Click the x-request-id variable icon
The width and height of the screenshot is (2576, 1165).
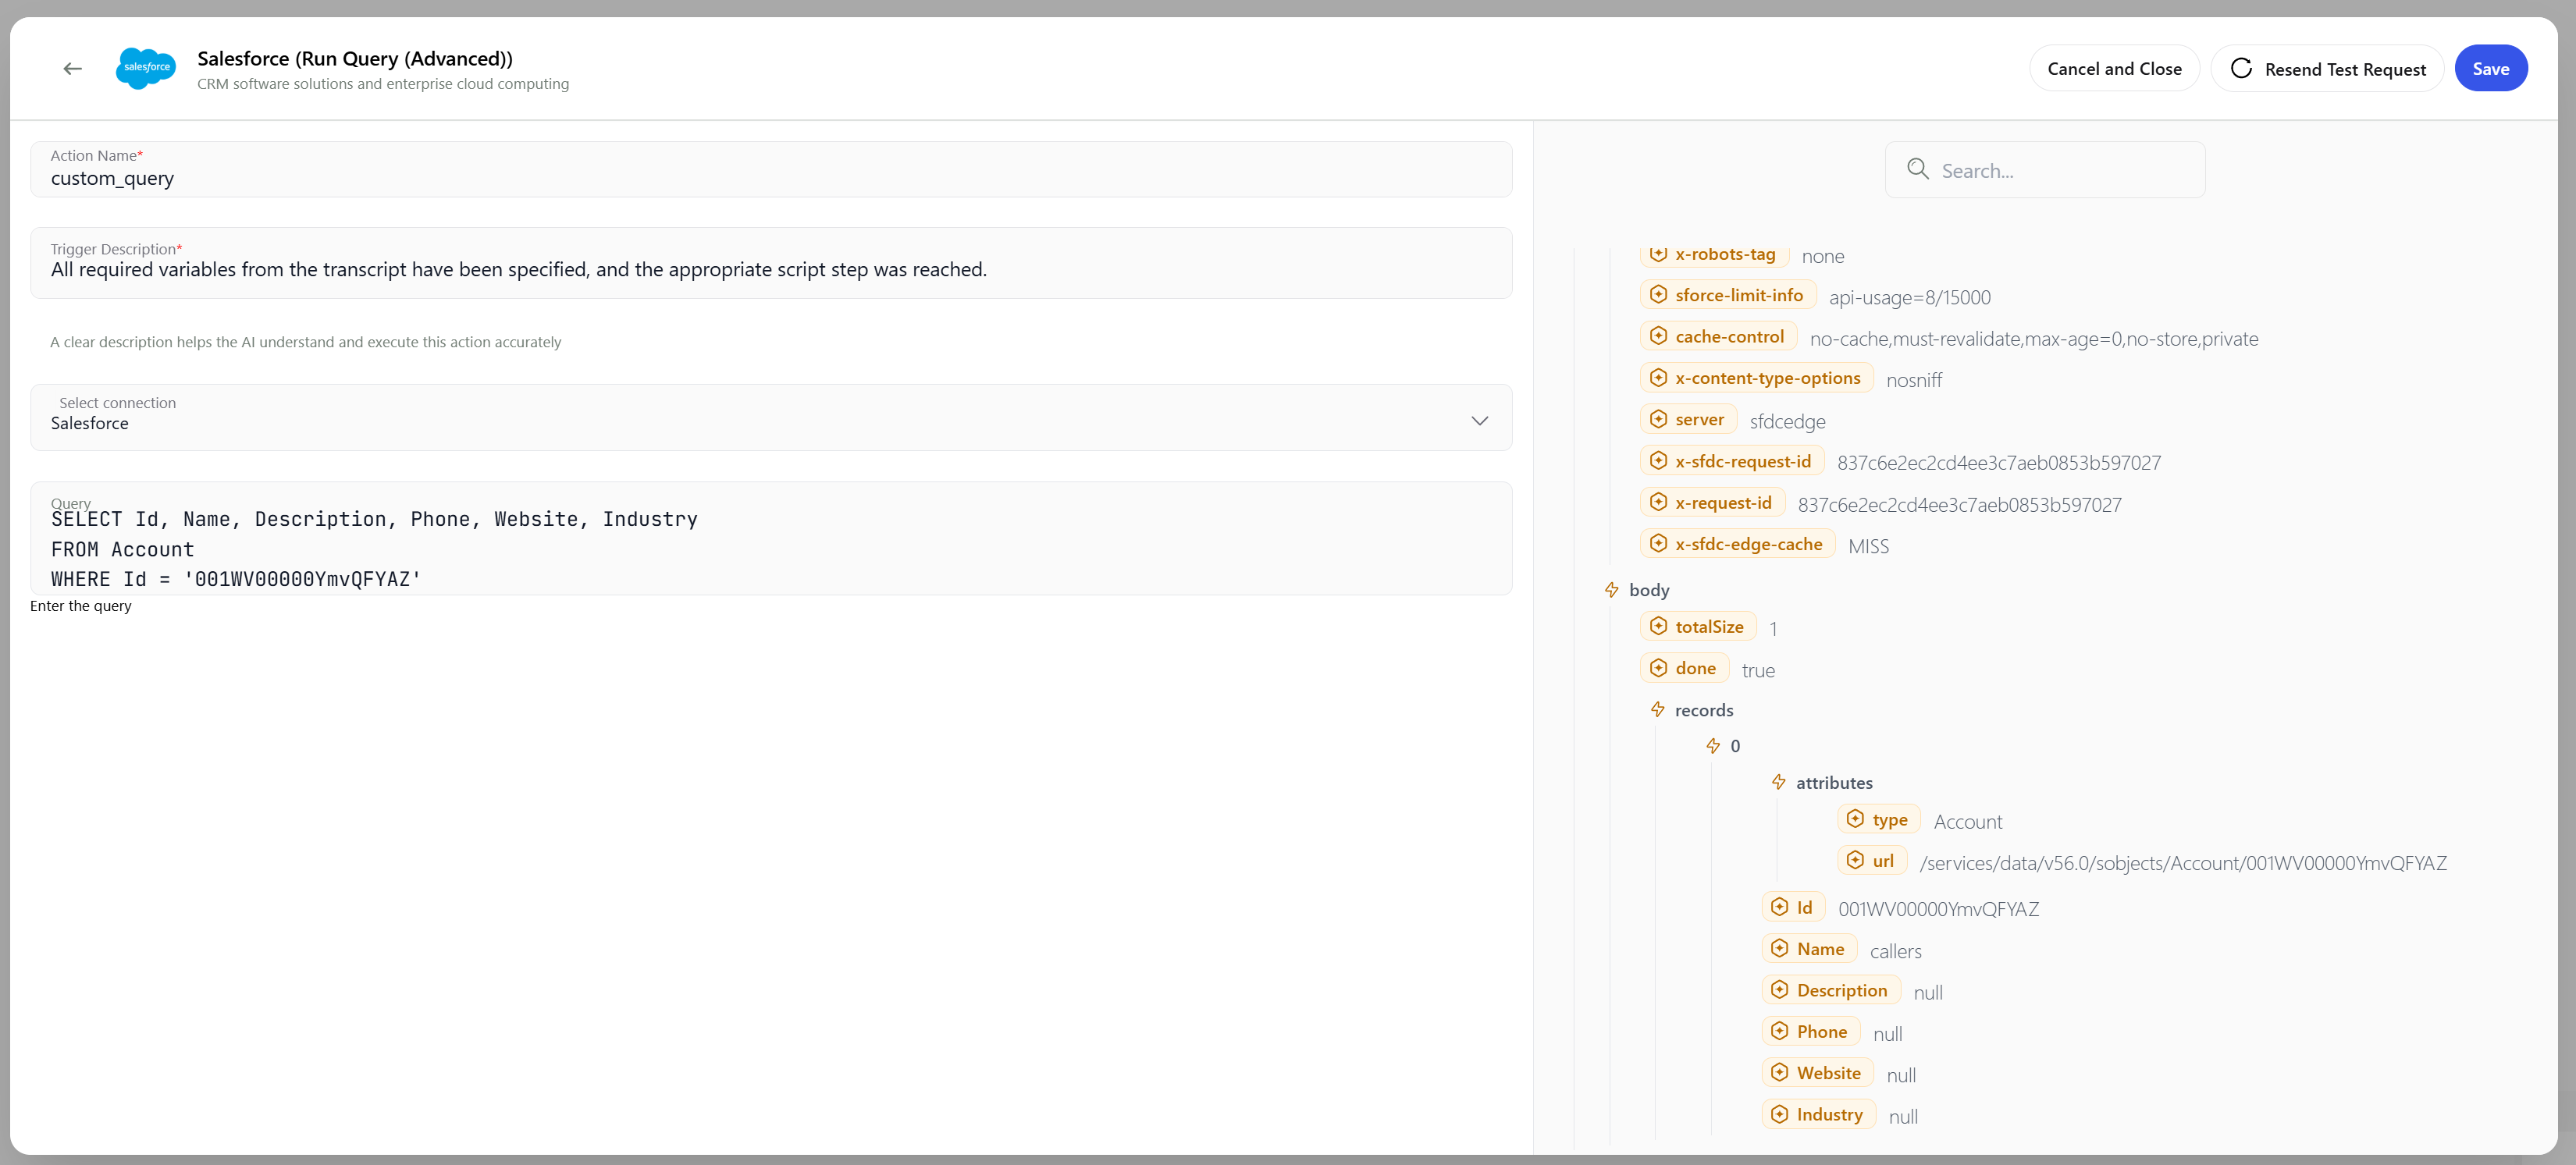1658,502
